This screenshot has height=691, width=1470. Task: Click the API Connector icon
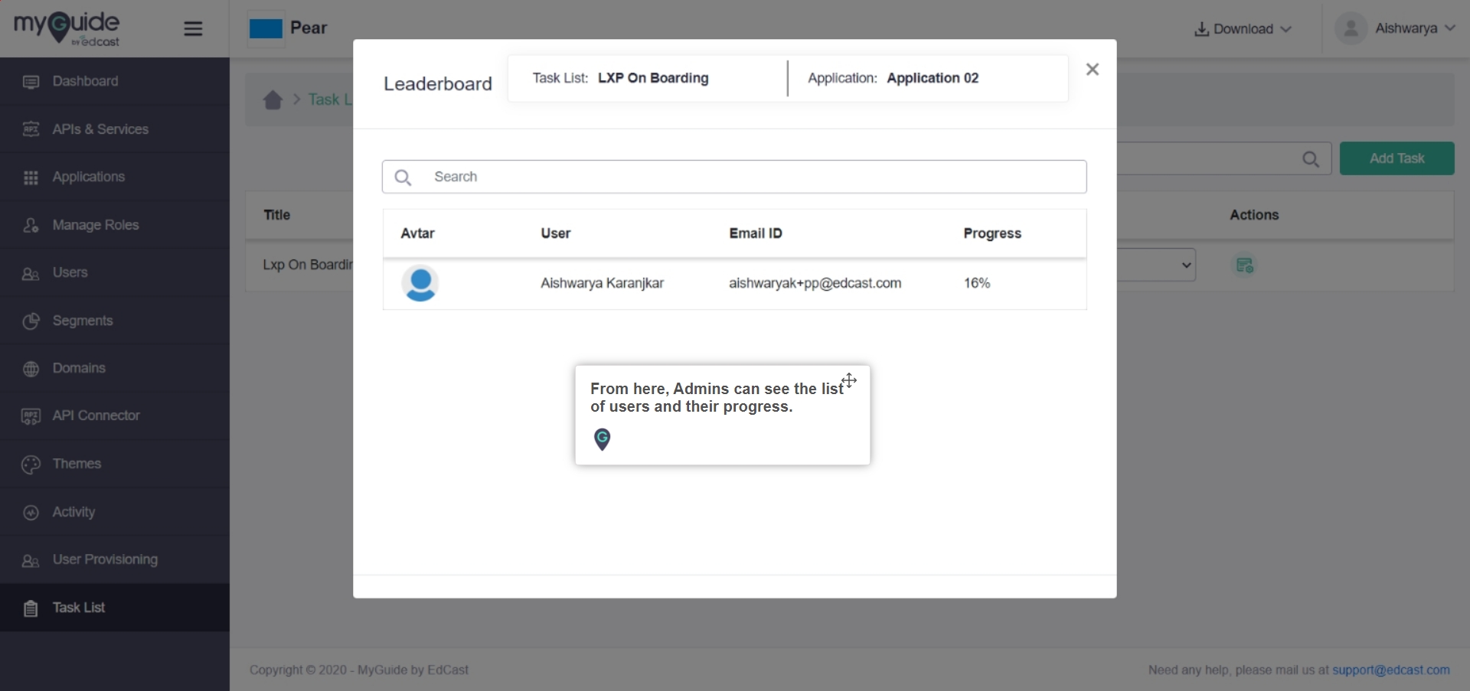point(31,416)
